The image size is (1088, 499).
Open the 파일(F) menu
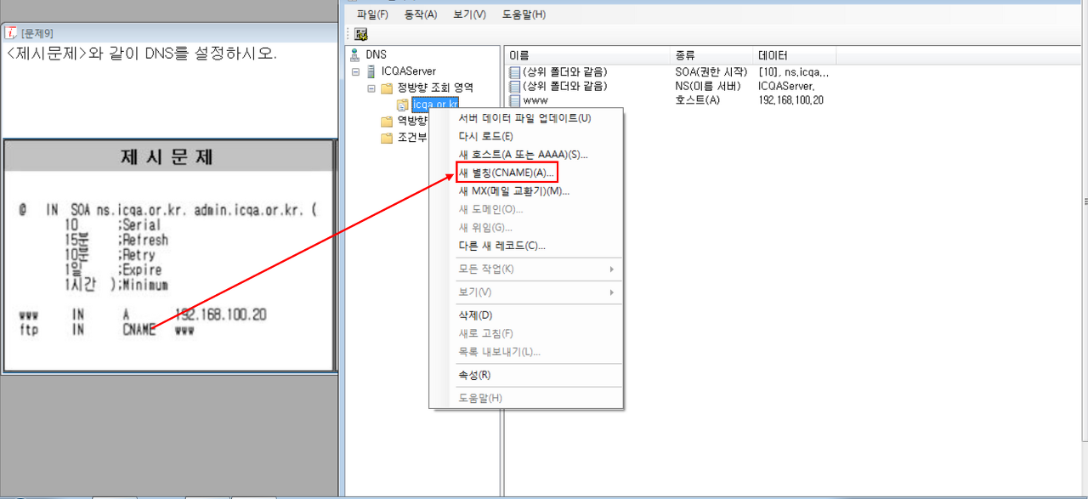point(372,14)
